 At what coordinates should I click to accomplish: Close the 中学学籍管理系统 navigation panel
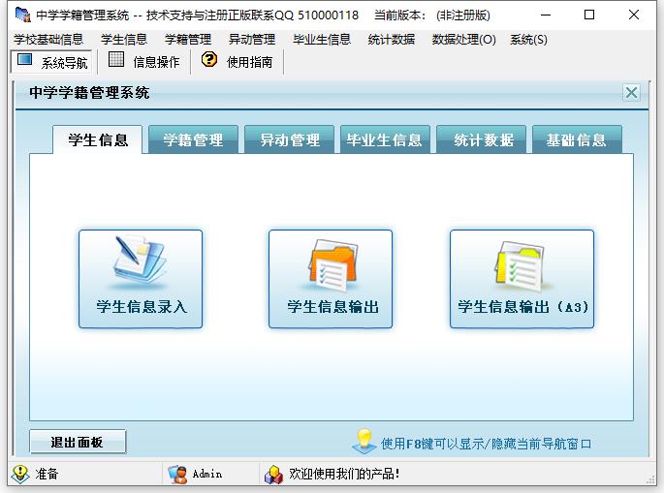point(631,92)
